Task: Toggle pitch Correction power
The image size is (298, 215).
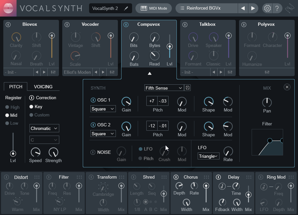Action: (x=31, y=98)
